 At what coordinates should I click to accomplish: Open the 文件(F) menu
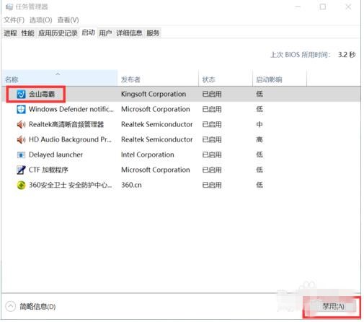[x=14, y=20]
